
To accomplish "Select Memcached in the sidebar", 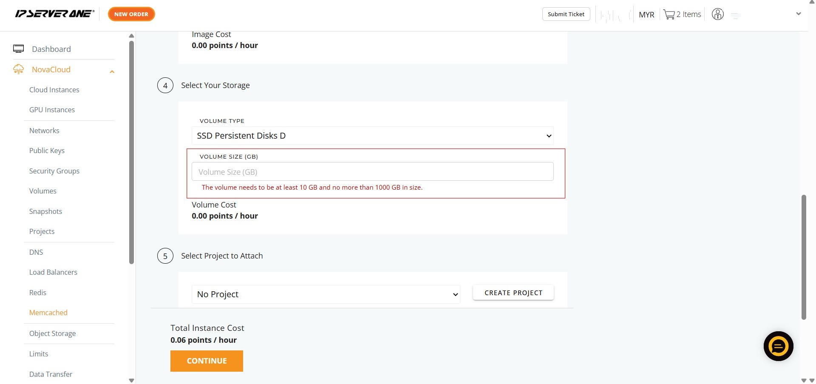I will (48, 313).
